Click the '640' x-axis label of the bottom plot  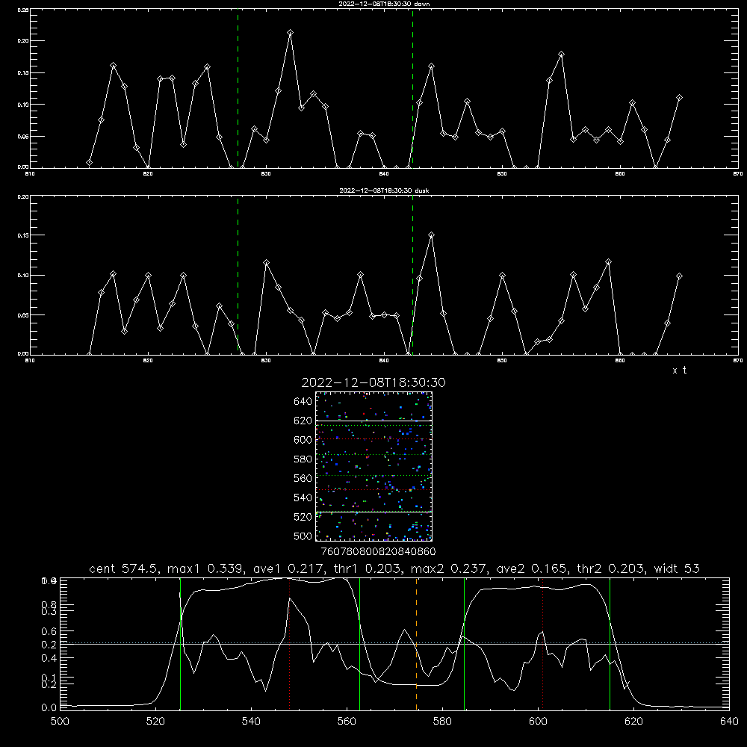coord(729,722)
